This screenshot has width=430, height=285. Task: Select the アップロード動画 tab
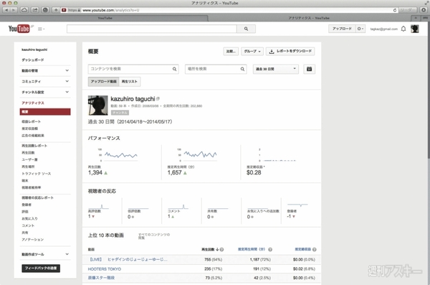(x=103, y=82)
